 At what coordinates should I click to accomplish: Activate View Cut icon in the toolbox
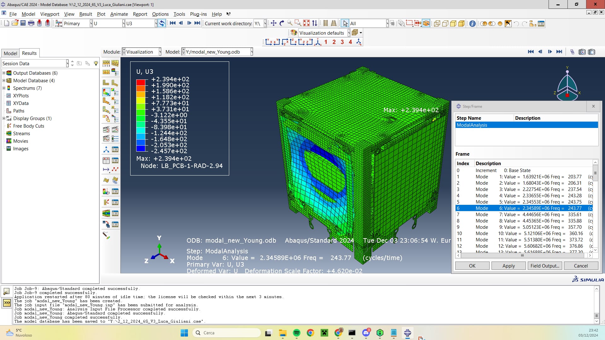pos(106,191)
